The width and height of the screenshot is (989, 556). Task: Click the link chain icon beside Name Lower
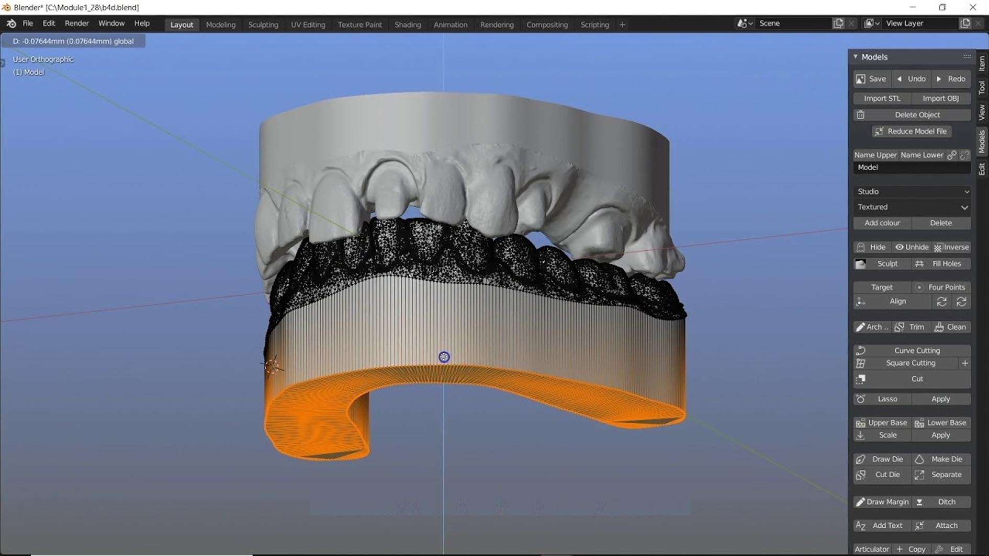tap(952, 155)
